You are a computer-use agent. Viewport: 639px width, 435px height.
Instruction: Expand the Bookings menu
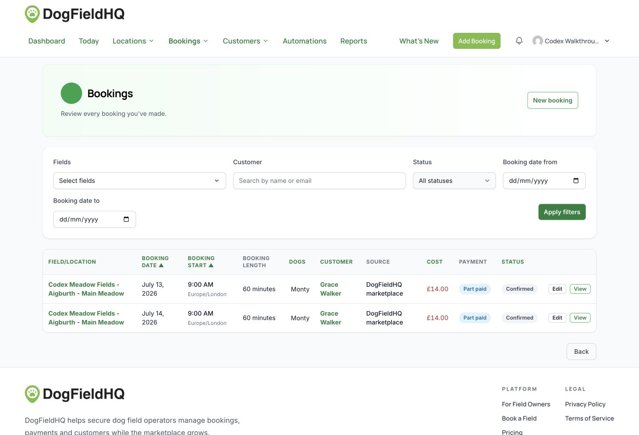click(188, 41)
